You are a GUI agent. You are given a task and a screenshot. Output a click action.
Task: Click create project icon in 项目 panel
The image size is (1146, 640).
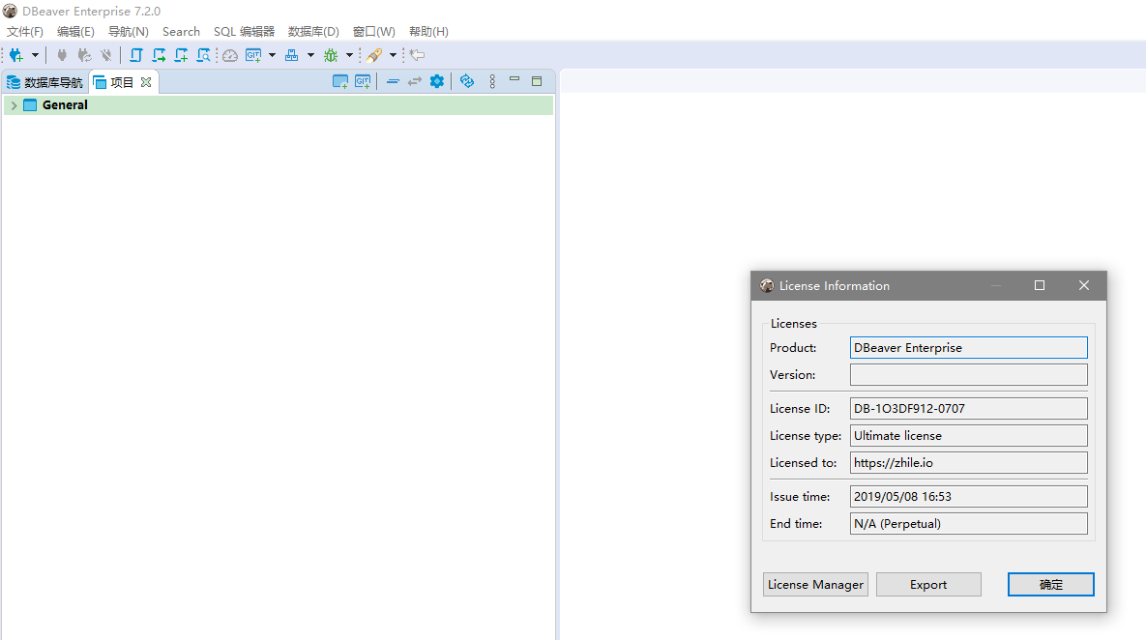339,82
